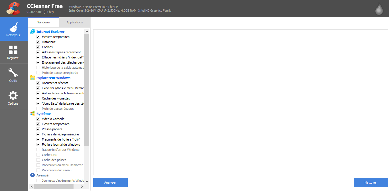This screenshot has width=389, height=191.
Task: Click the horizontal scrollbar right arrow
Action: [82, 186]
